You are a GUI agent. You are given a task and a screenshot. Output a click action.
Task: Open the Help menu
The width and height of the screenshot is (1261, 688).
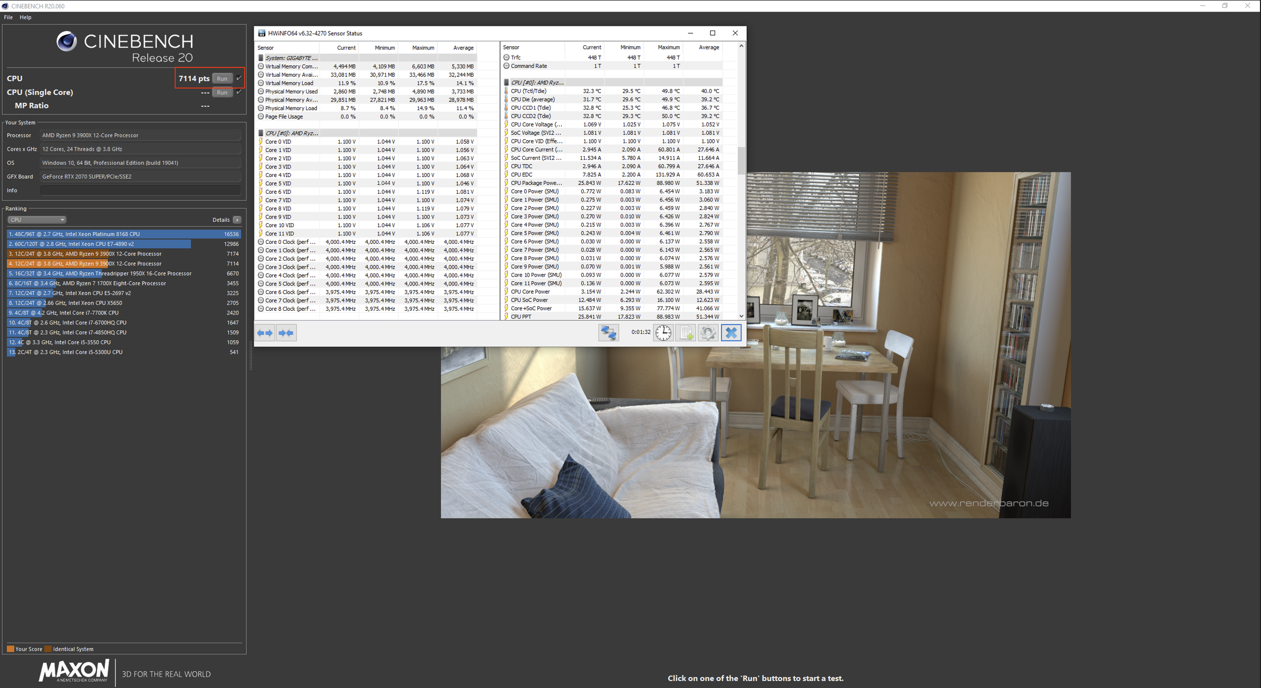point(25,17)
